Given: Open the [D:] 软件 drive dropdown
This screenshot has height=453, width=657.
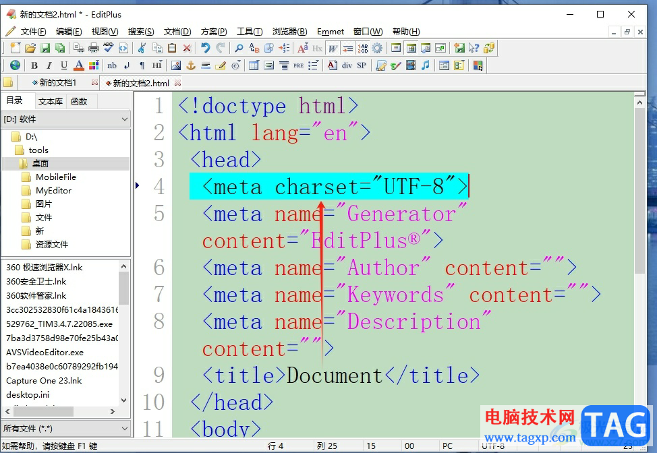Looking at the screenshot, I should pos(65,119).
